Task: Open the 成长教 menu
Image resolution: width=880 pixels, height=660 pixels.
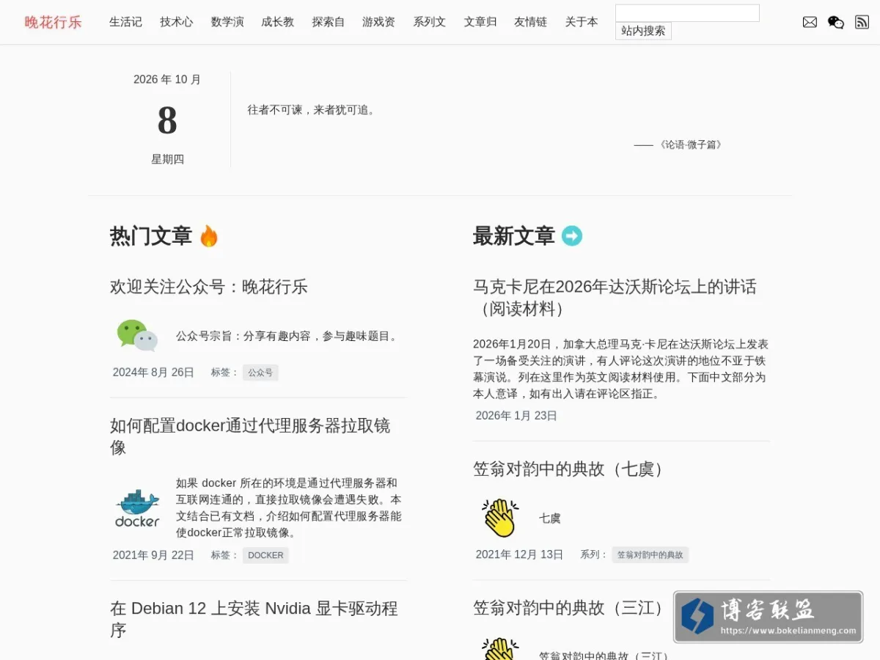Action: 278,22
